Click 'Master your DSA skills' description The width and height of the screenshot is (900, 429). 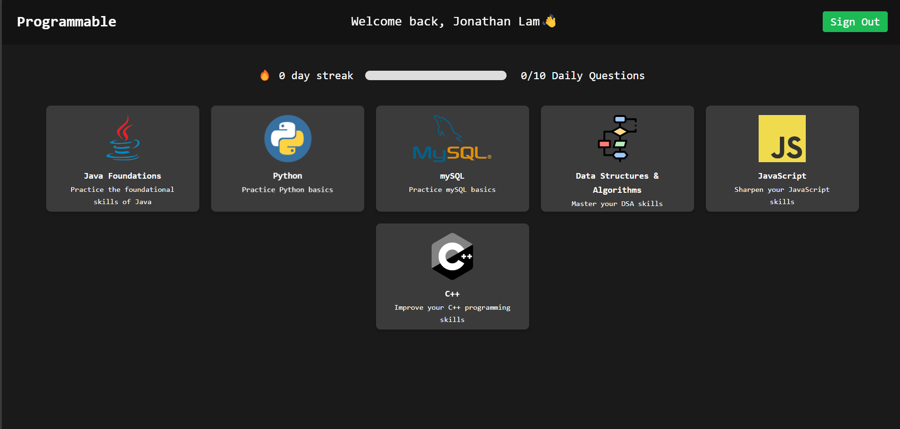[617, 204]
